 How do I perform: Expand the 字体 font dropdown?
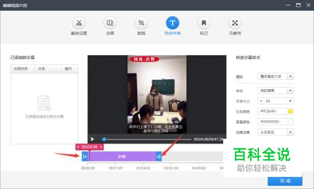pyautogui.click(x=290, y=90)
